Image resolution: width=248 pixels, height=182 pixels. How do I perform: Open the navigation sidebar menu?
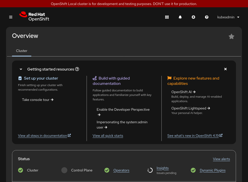pyautogui.click(x=11, y=17)
